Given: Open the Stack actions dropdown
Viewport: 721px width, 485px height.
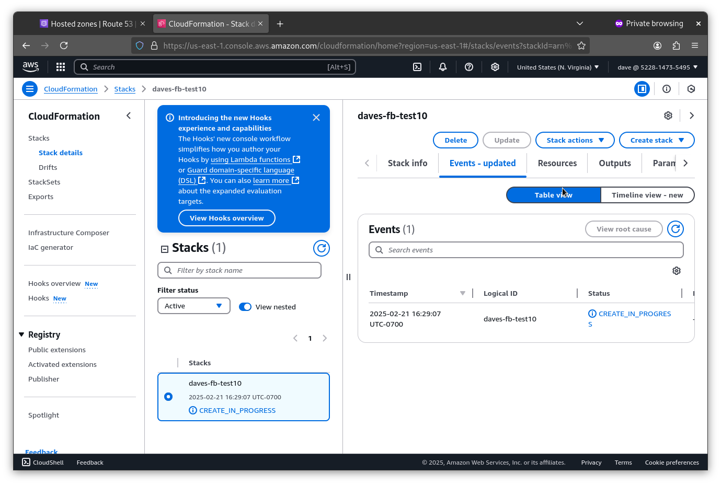Looking at the screenshot, I should pos(575,140).
